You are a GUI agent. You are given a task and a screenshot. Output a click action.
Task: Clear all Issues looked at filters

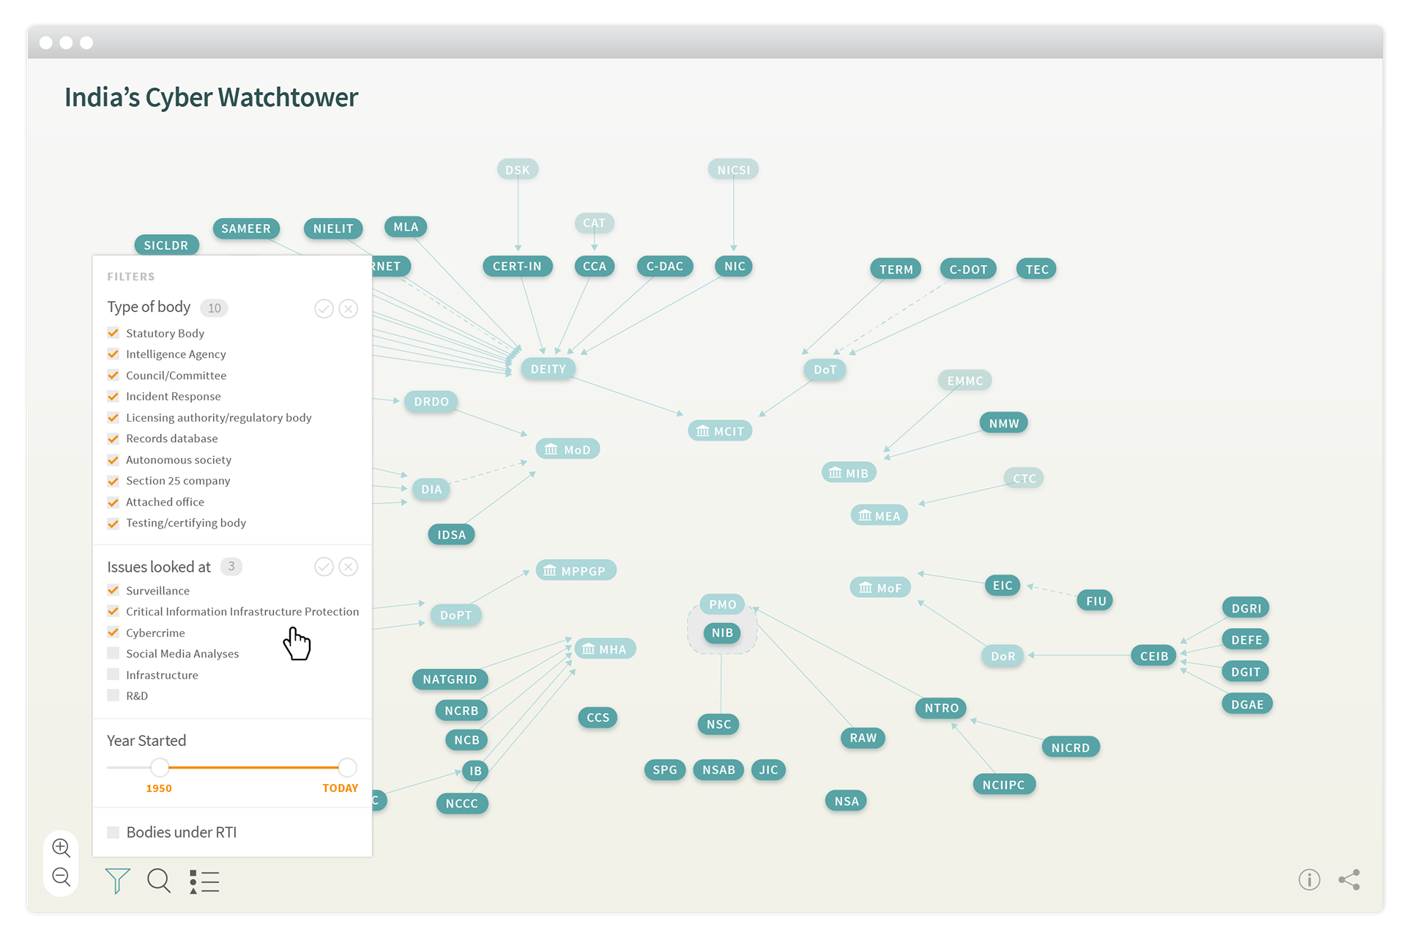click(349, 567)
